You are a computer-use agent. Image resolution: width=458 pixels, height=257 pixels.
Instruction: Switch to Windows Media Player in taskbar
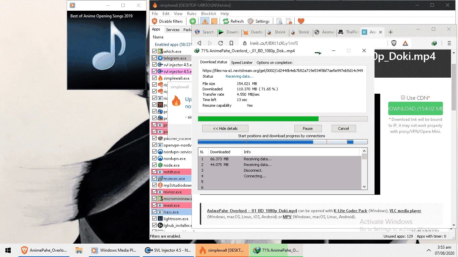[x=114, y=250]
